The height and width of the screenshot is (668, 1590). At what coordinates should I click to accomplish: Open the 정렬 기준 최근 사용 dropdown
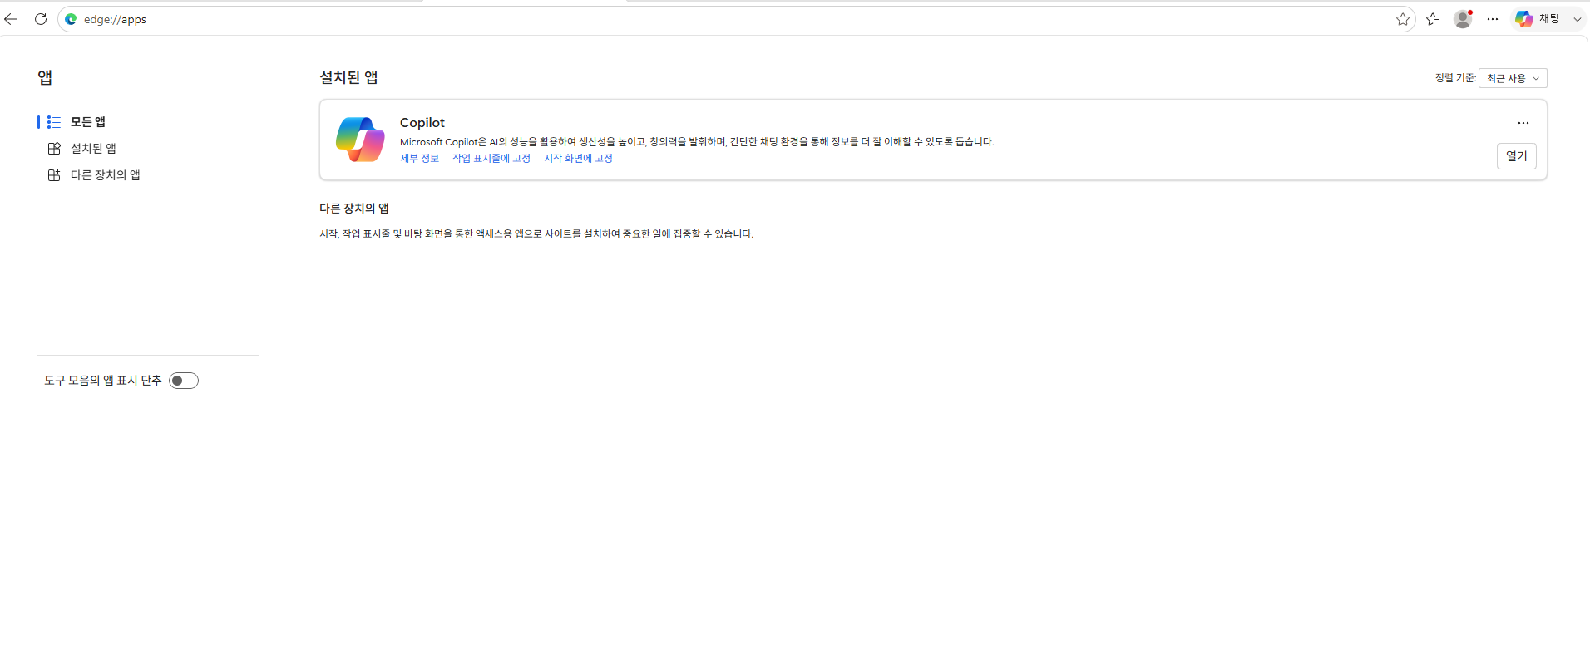coord(1513,78)
